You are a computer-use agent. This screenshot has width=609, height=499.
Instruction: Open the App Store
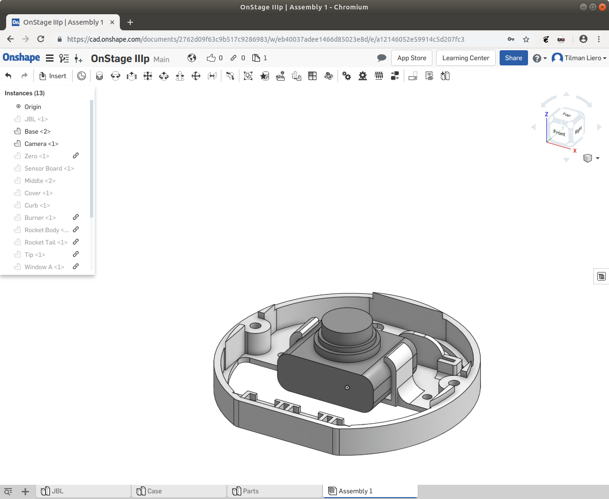(412, 58)
